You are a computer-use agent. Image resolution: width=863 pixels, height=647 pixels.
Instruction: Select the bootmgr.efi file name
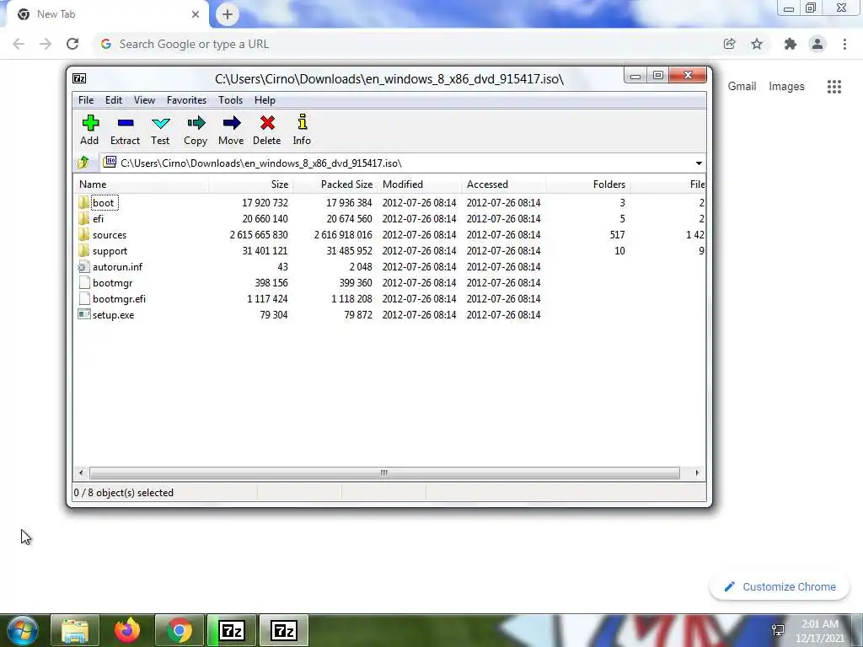119,299
